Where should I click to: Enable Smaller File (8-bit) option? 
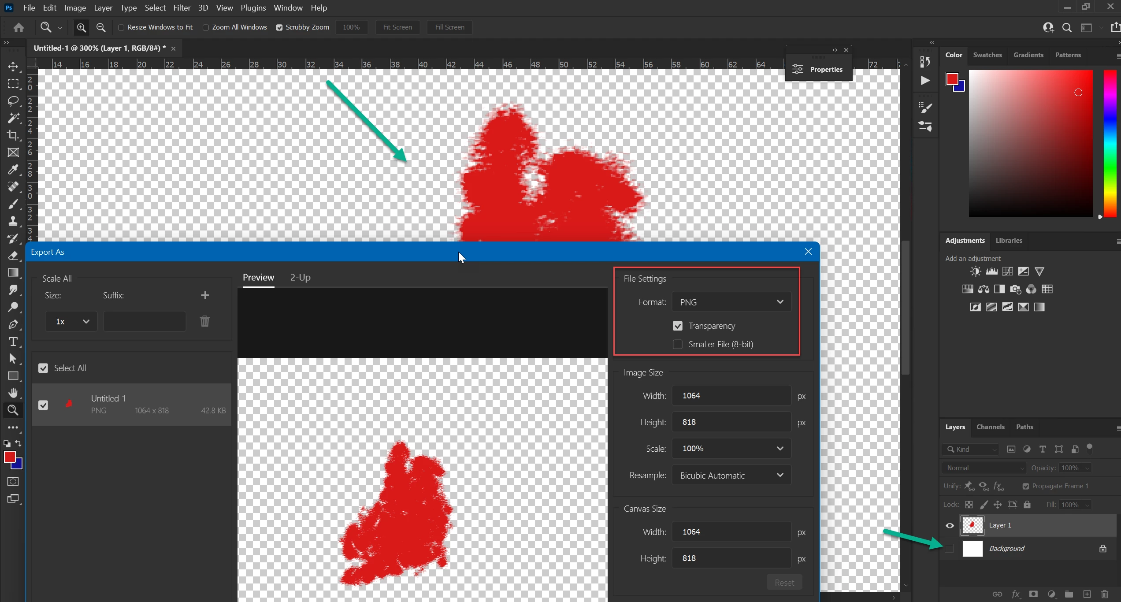[677, 344]
